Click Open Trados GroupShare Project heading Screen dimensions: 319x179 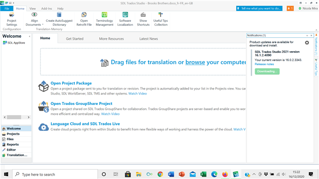pos(81,103)
